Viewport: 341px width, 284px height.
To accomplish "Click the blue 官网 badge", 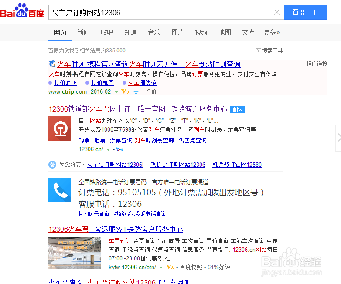I will click(x=237, y=109).
